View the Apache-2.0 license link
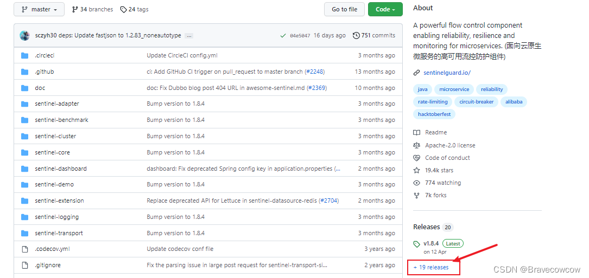 (x=444, y=145)
